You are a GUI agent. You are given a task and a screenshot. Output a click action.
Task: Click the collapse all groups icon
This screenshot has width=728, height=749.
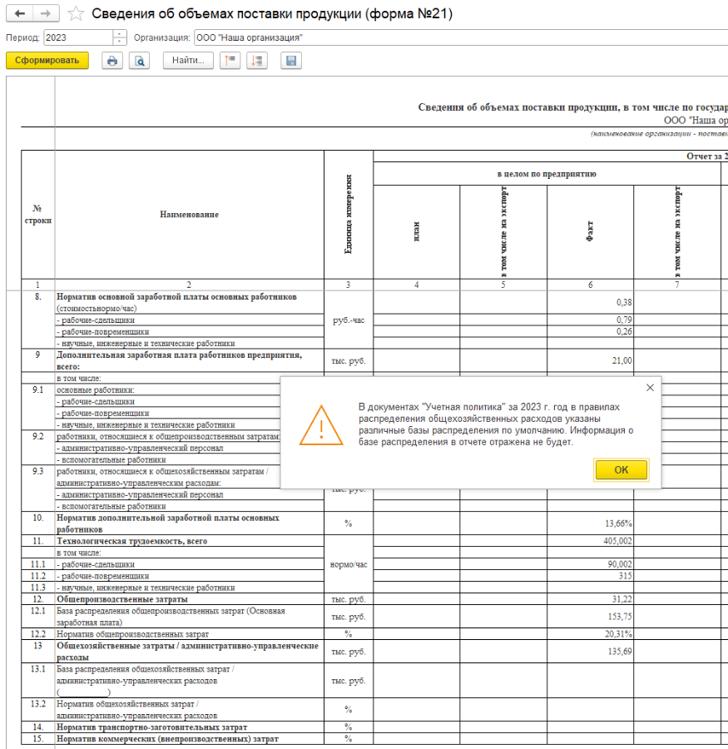(230, 61)
